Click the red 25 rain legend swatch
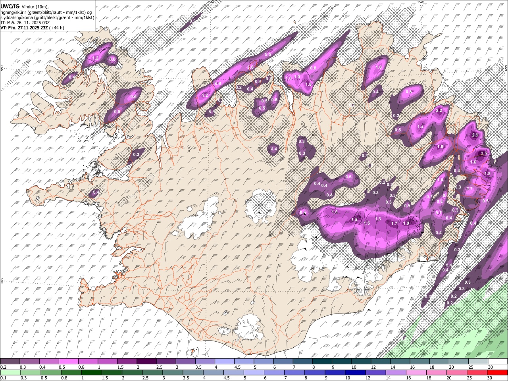This screenshot has height=381, width=508. tap(477, 372)
